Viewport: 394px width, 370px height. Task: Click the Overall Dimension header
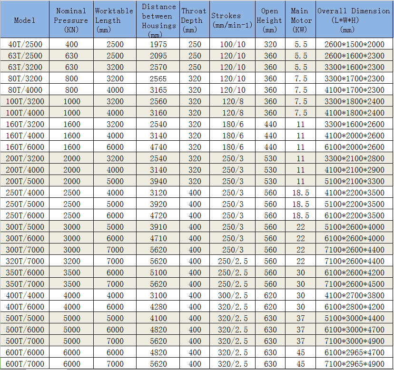pyautogui.click(x=354, y=20)
